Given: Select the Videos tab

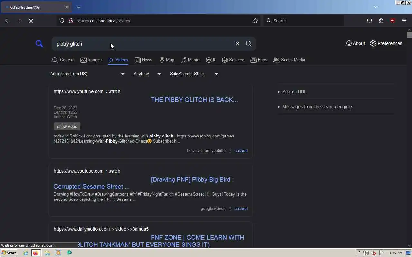Looking at the screenshot, I should click(x=118, y=60).
